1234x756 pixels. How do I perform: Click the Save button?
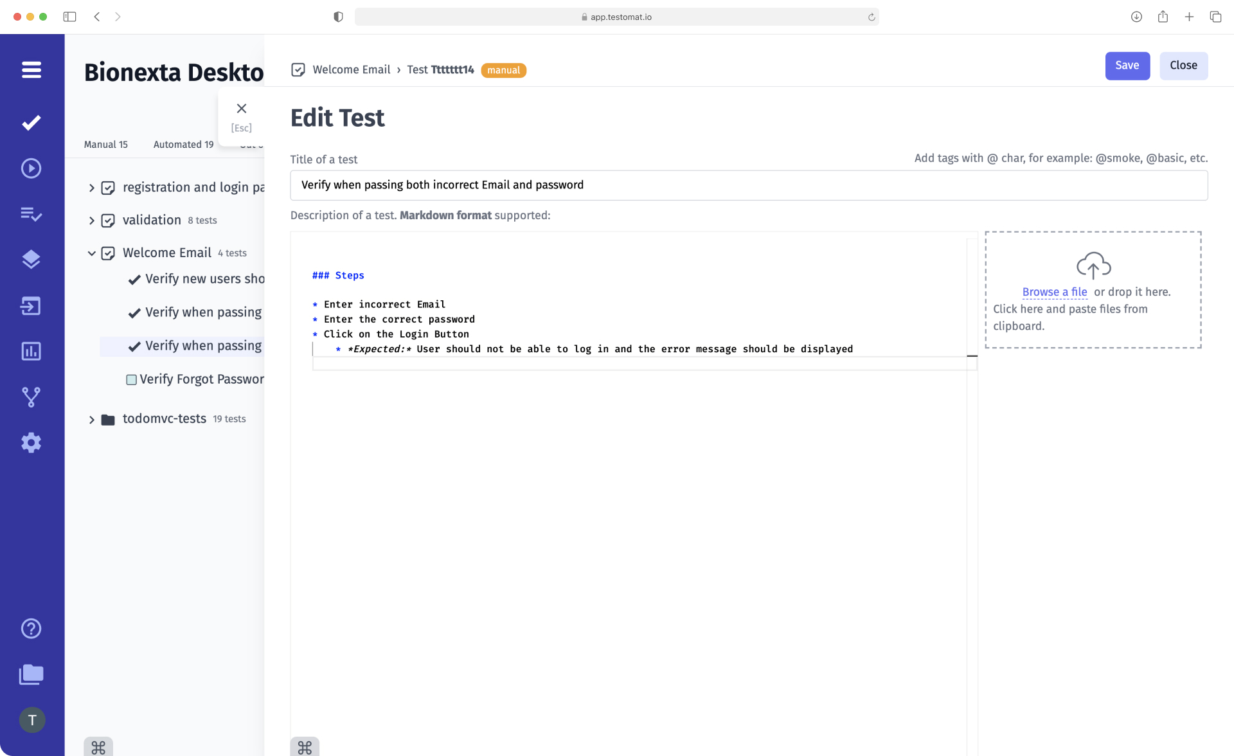1127,65
